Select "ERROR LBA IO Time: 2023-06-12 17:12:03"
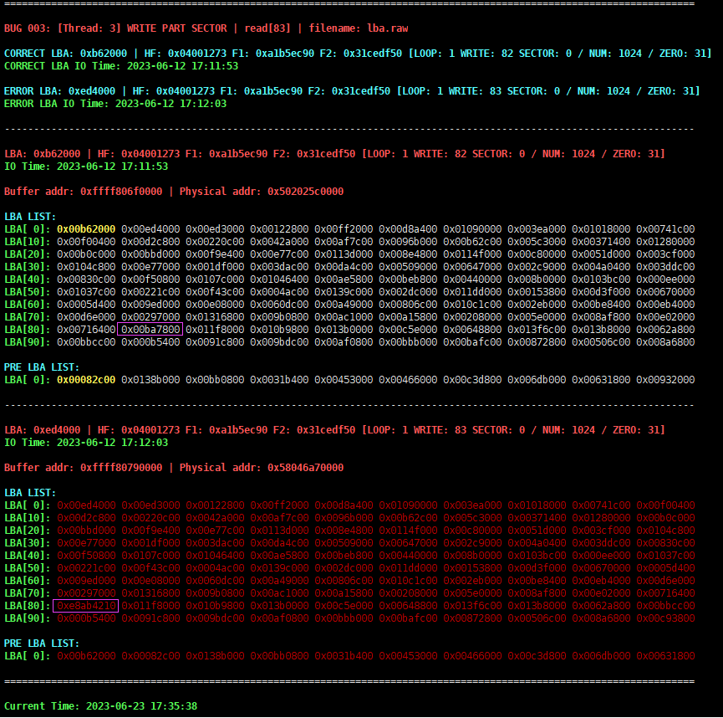Viewport: 723px width, 718px height. click(x=115, y=104)
